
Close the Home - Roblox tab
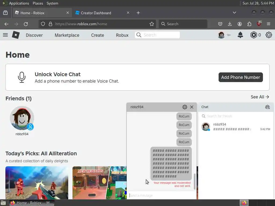point(68,13)
